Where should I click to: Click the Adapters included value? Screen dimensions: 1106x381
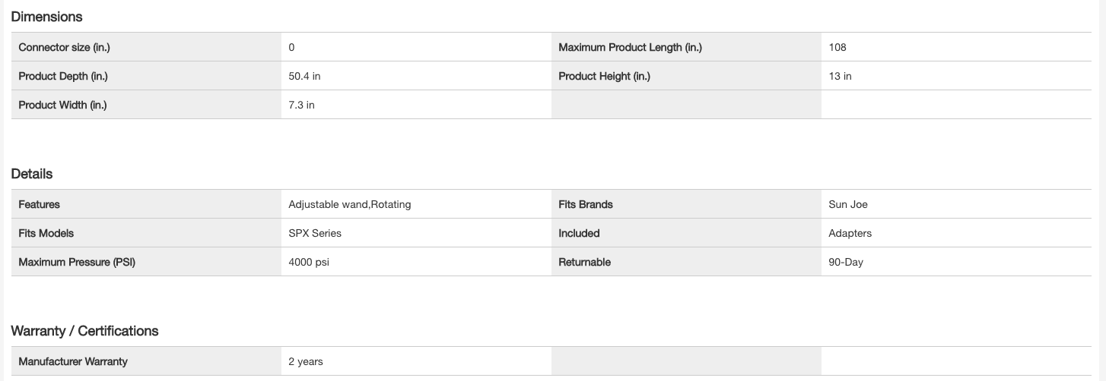coord(850,233)
